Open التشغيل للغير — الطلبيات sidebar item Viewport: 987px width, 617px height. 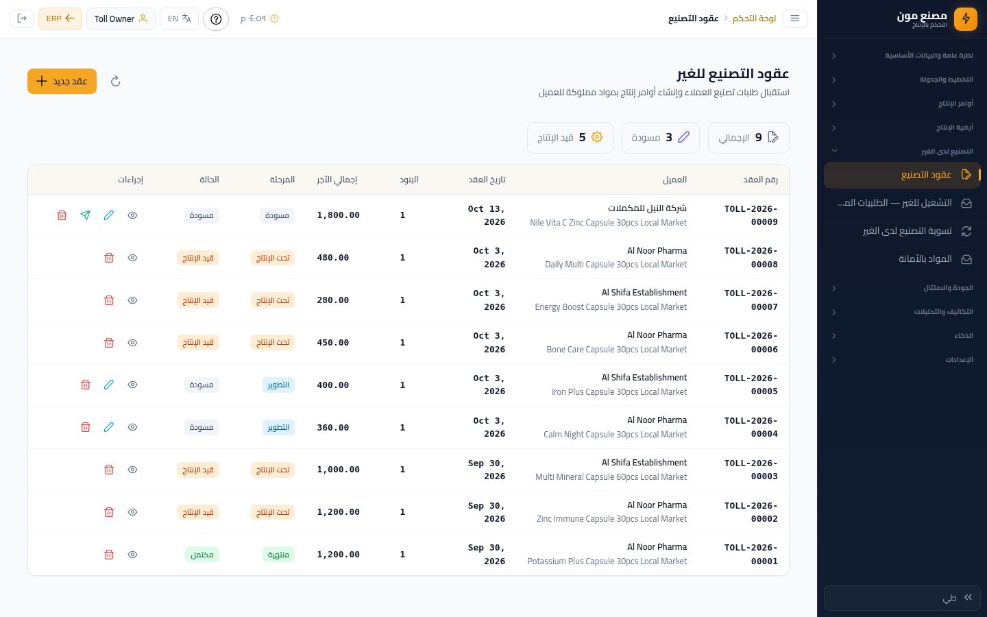[x=902, y=203]
